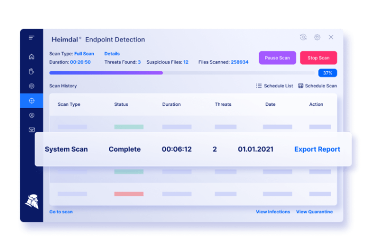Click the Full Scan type value
Image resolution: width=368 pixels, height=251 pixels.
(x=84, y=54)
